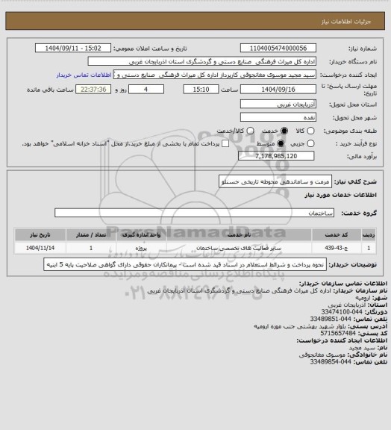Screen dimensions: 391x430
Task: Click the نام خدمت column header
Action: (x=239, y=234)
